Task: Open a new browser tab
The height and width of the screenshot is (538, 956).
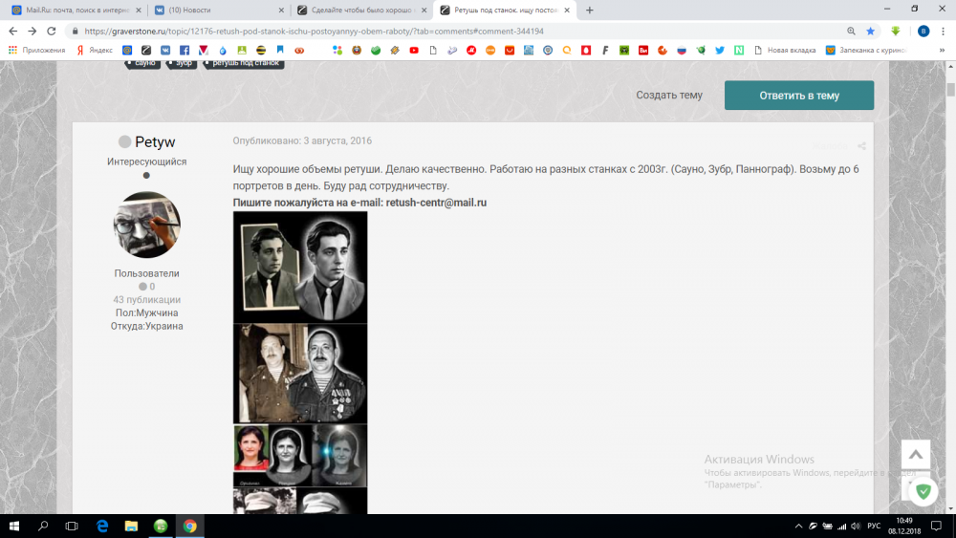Action: pyautogui.click(x=589, y=10)
